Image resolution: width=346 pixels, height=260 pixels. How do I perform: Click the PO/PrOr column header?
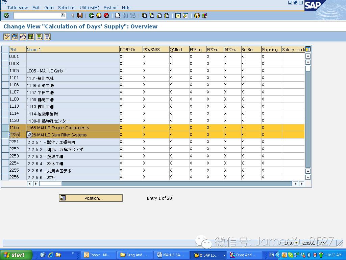pos(131,49)
